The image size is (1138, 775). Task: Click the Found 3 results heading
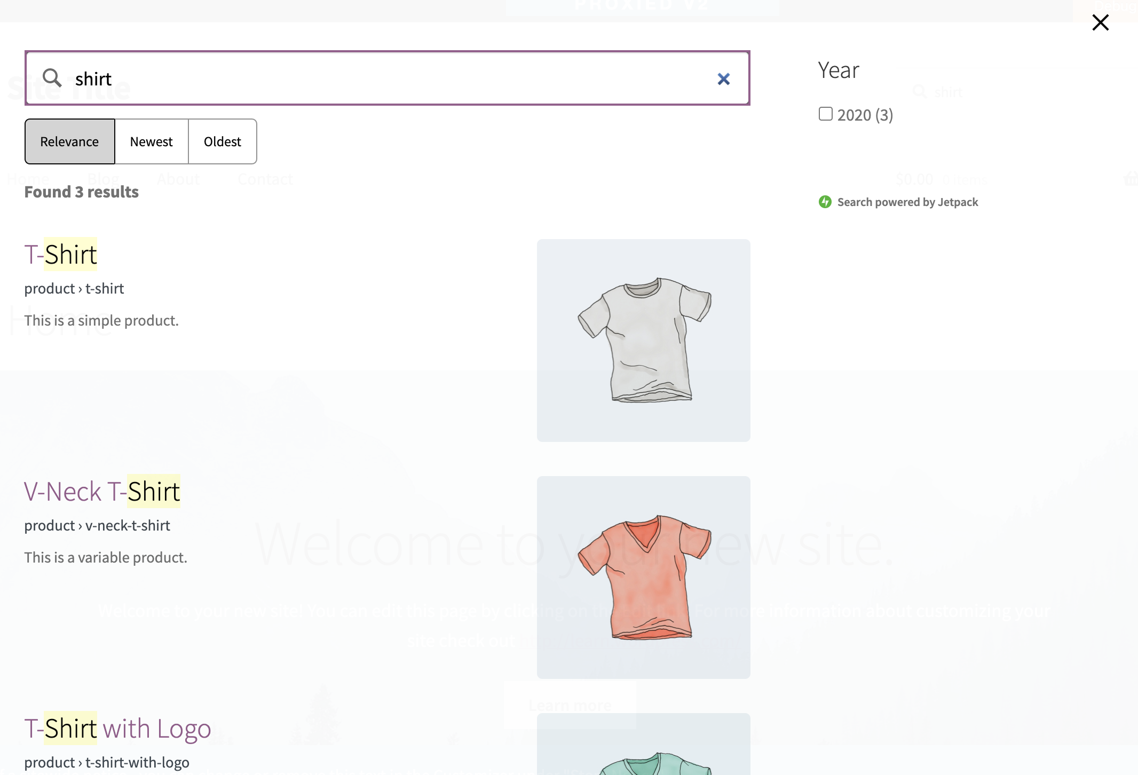coord(82,192)
